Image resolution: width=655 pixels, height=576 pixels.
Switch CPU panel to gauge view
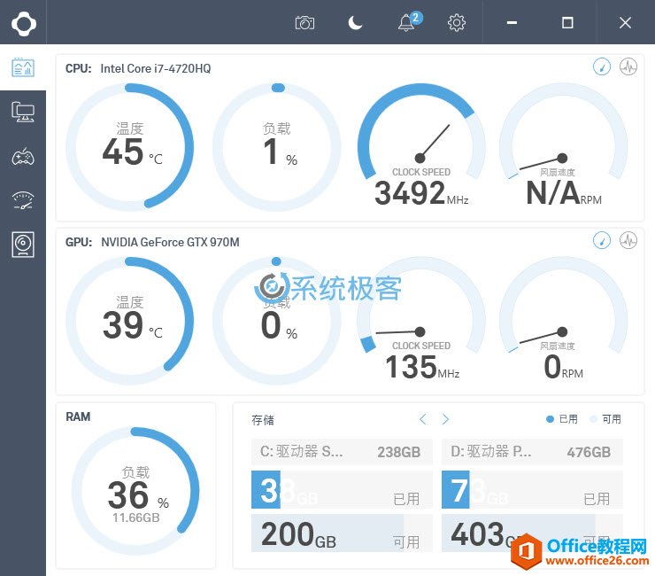click(x=602, y=67)
